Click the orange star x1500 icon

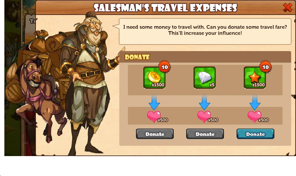pyautogui.click(x=255, y=78)
